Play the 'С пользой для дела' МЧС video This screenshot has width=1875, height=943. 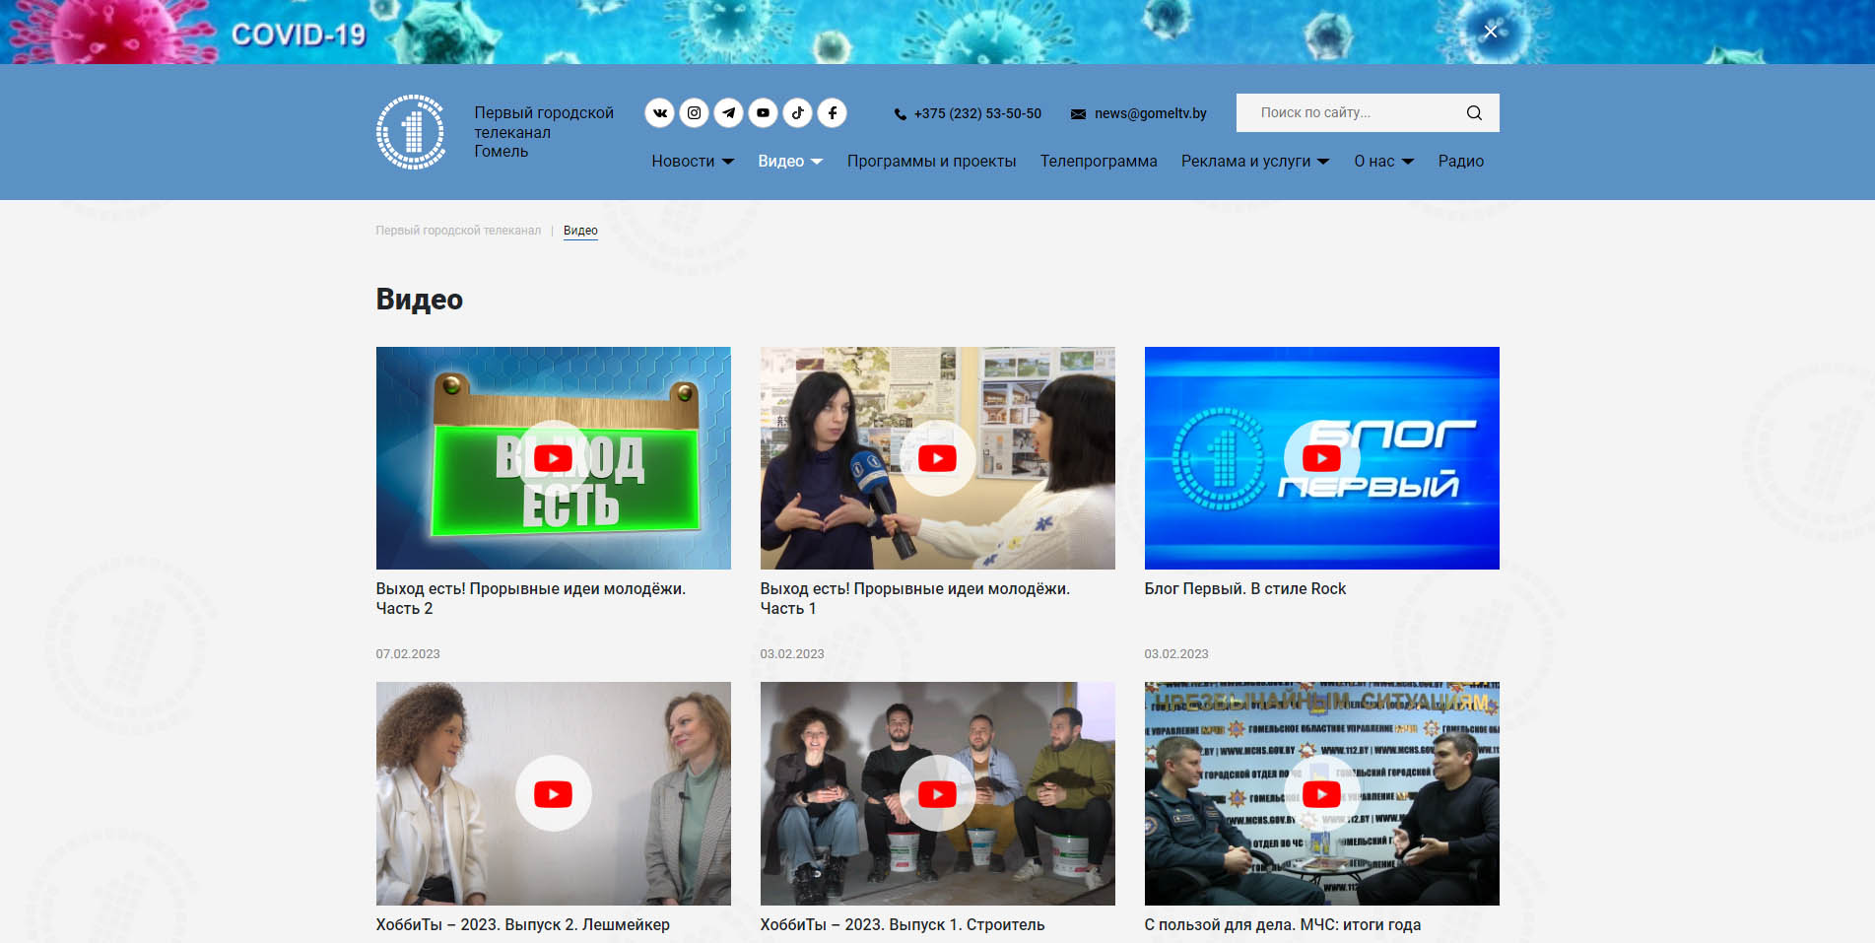click(x=1322, y=794)
